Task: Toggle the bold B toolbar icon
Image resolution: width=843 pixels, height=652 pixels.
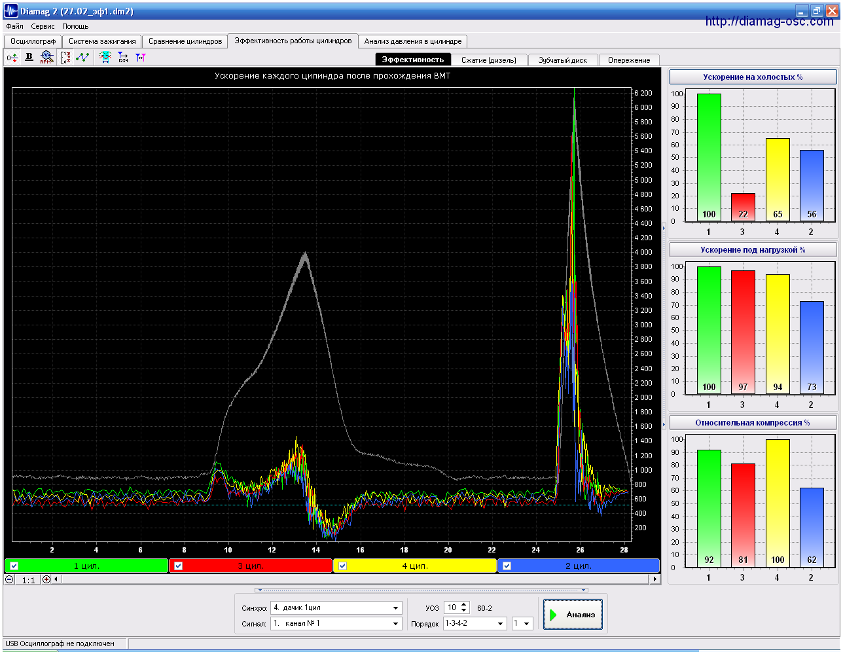Action: pyautogui.click(x=29, y=58)
